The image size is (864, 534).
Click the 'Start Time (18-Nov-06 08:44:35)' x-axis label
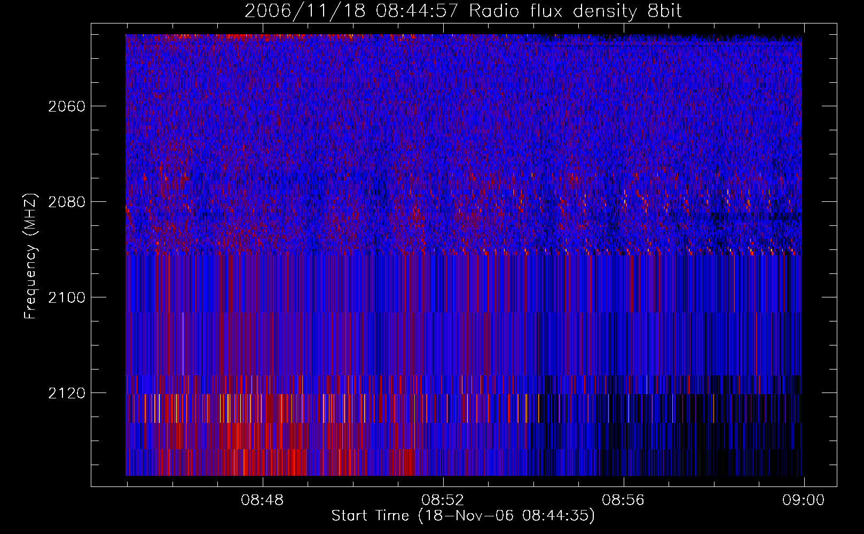[463, 516]
